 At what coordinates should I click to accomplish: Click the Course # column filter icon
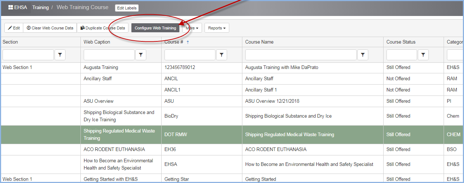click(x=222, y=55)
